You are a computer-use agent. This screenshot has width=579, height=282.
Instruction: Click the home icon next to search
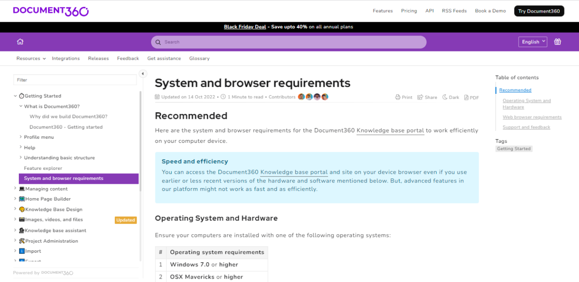(20, 42)
